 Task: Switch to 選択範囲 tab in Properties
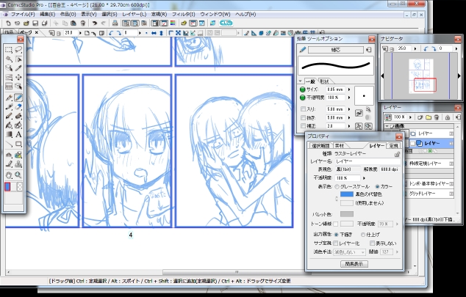click(321, 145)
